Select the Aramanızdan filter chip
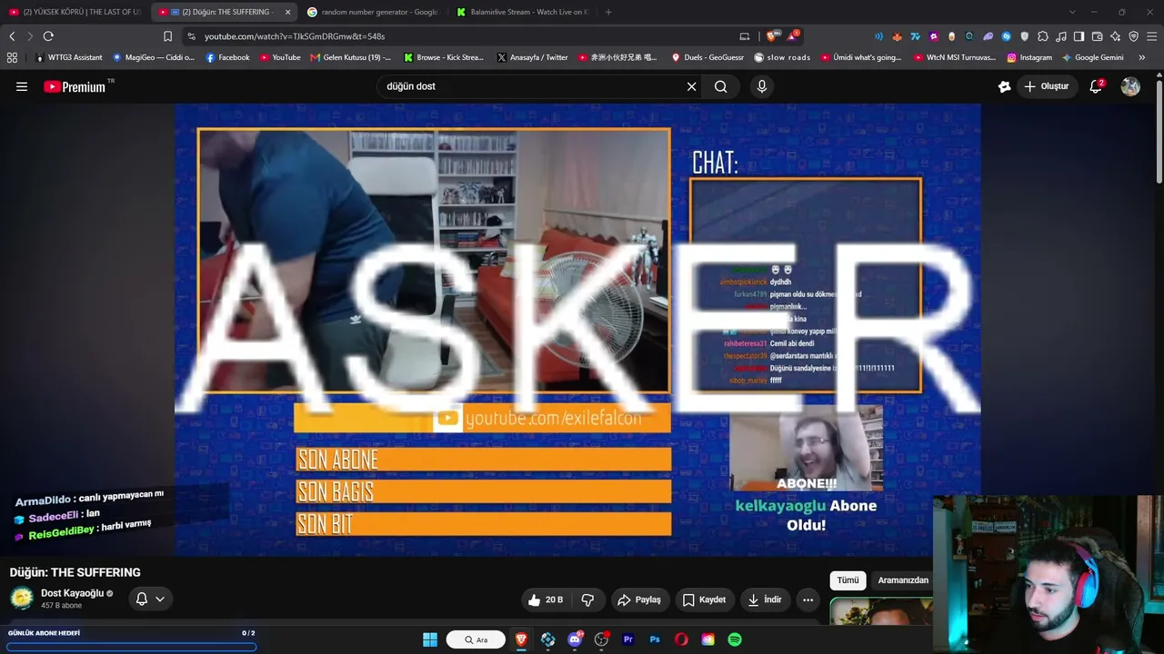 tap(903, 580)
